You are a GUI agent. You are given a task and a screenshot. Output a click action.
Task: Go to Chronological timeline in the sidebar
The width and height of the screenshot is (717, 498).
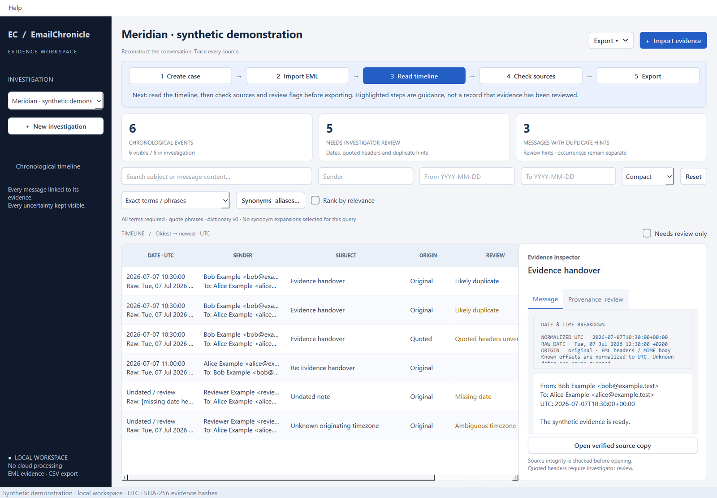click(48, 166)
